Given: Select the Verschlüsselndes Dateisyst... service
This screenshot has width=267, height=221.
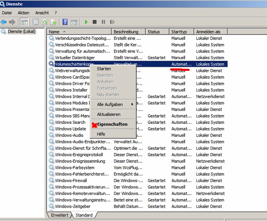Looking at the screenshot, I should (82, 45).
